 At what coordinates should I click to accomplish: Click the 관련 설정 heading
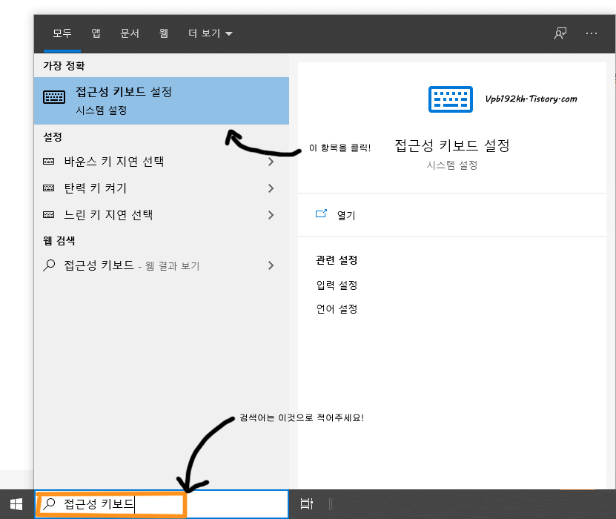tap(337, 260)
